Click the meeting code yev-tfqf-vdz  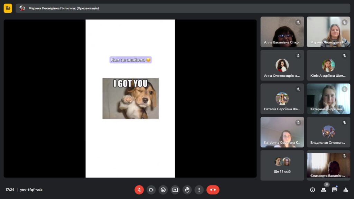[x=31, y=190]
